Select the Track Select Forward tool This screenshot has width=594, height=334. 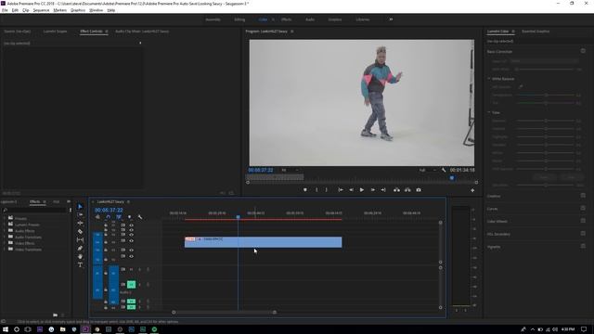click(80, 214)
